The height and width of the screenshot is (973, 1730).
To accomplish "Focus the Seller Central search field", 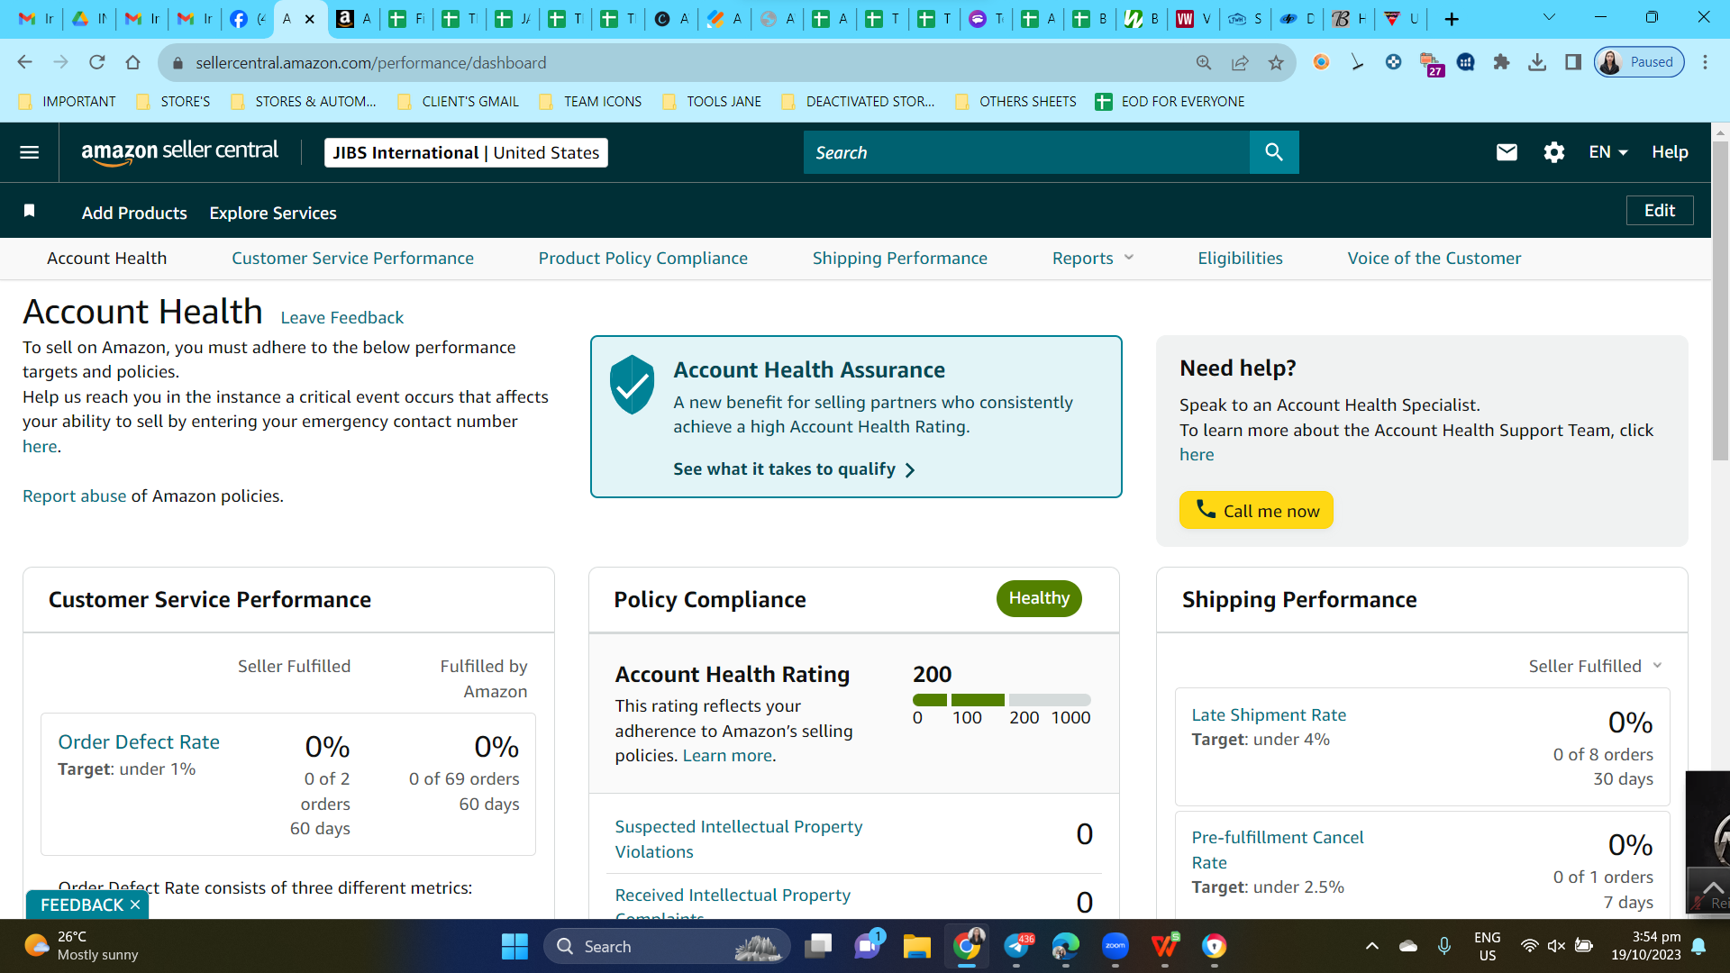I will click(1026, 152).
